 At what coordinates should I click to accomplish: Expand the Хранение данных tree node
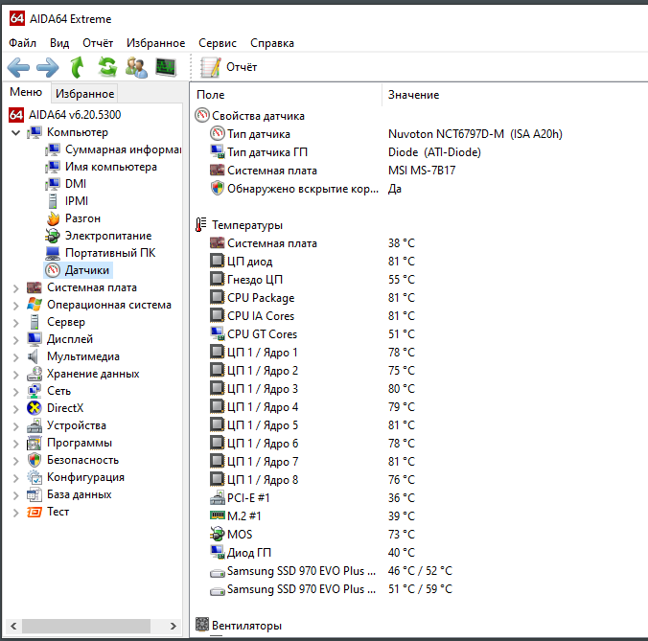[15, 375]
